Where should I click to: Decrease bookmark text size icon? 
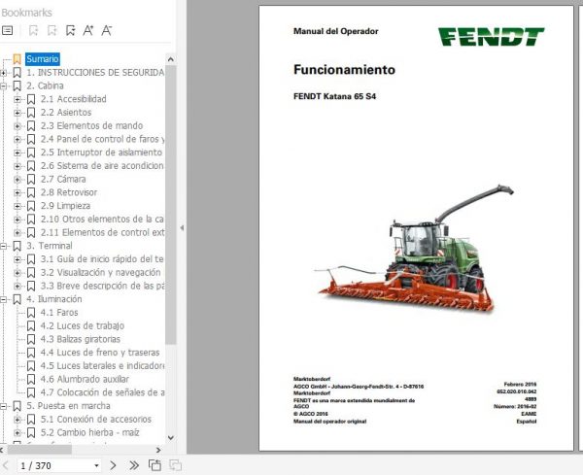(106, 30)
